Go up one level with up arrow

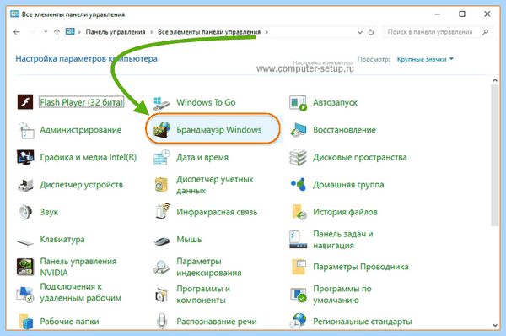click(57, 32)
